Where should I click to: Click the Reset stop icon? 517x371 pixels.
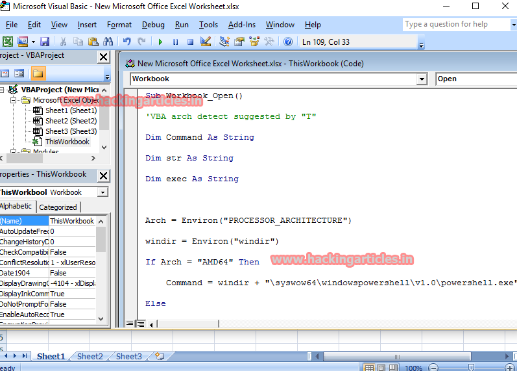point(190,42)
